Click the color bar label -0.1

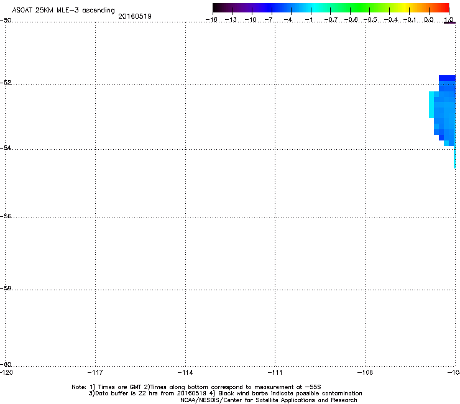(x=410, y=20)
